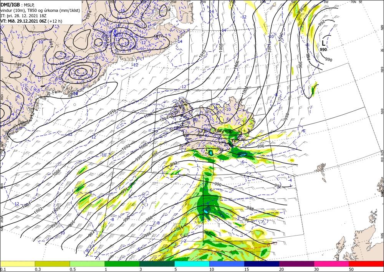This screenshot has width=384, height=272.
Task: Click the red legend swatch above 50
Action: tap(366, 264)
